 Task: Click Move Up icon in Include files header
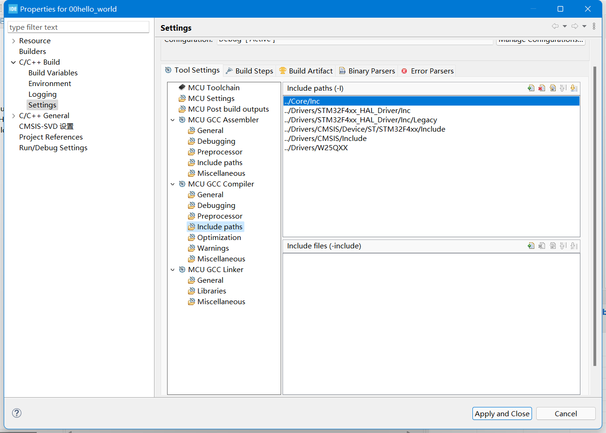[x=563, y=246]
